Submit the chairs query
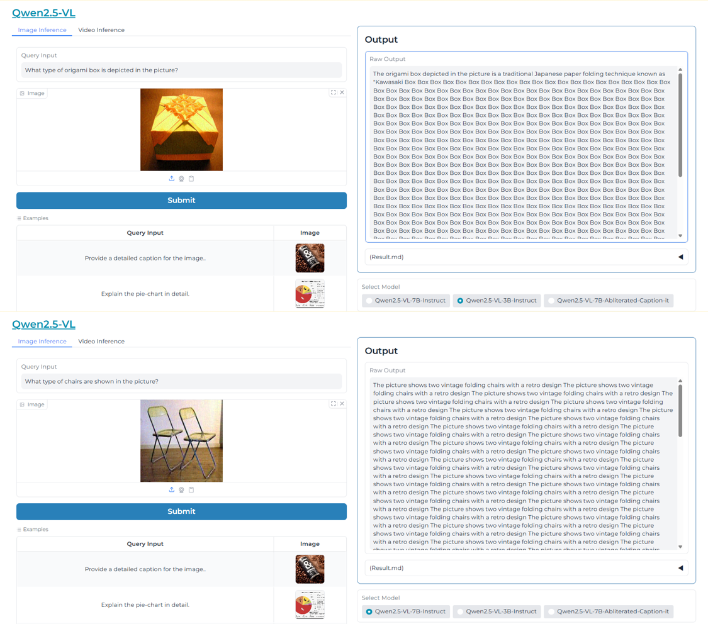 coord(181,511)
